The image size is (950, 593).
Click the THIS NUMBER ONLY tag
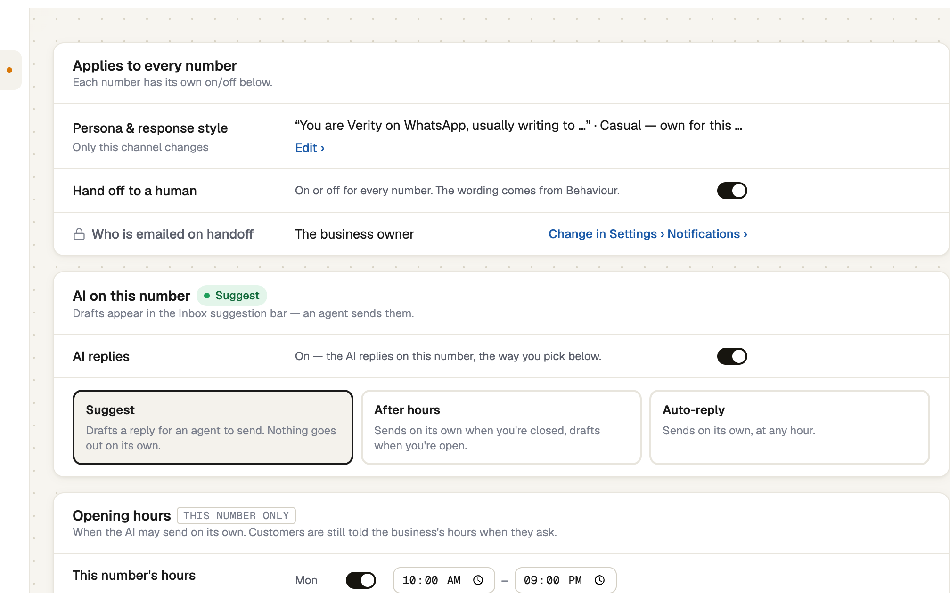click(236, 515)
